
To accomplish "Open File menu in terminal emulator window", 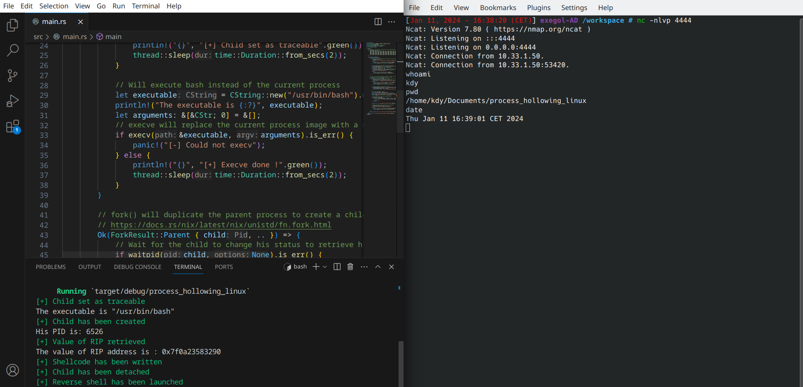I will (414, 8).
